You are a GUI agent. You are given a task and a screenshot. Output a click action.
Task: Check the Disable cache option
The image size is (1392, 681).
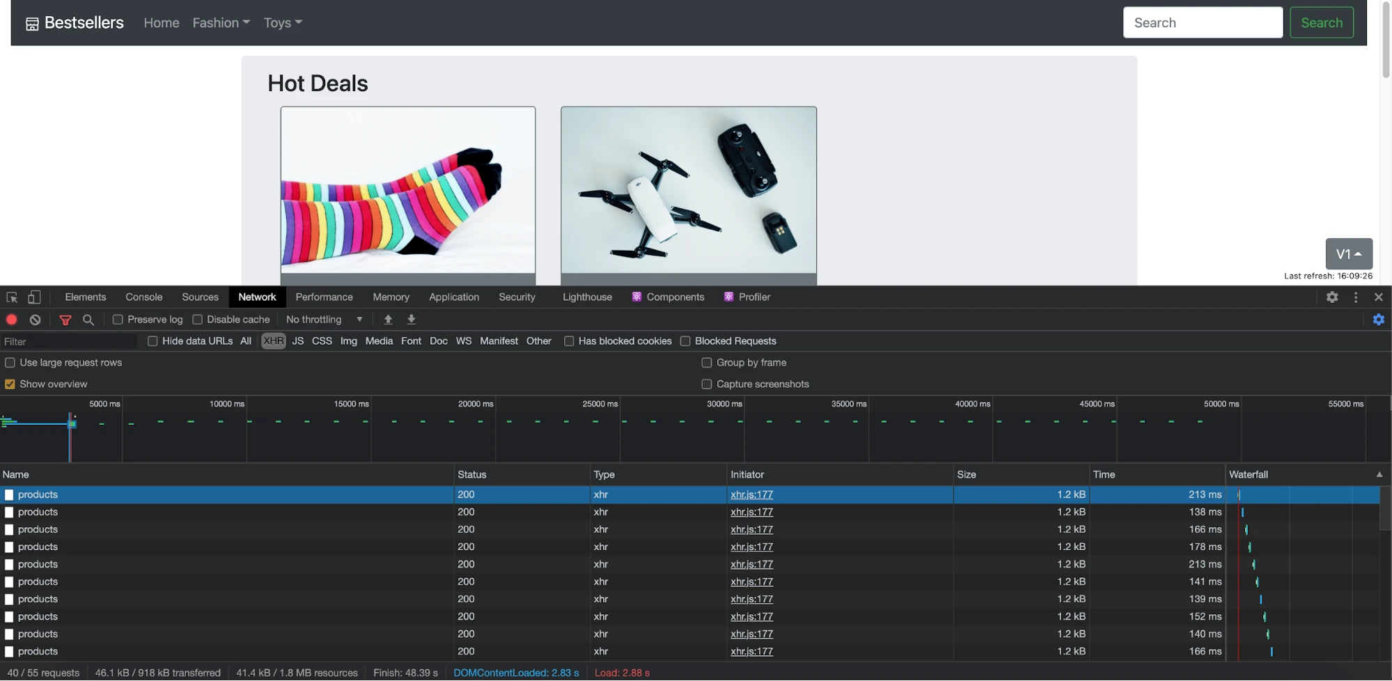pyautogui.click(x=198, y=320)
